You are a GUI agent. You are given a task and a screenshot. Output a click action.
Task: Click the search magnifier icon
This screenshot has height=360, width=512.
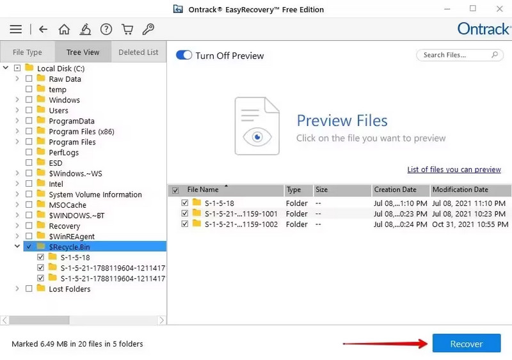pos(495,54)
